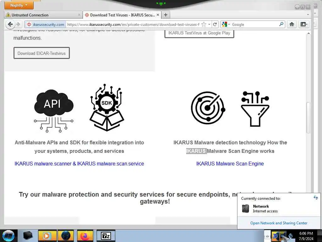The height and width of the screenshot is (242, 322).
Task: Click the highlighted IKARUS word
Action: pos(196,151)
